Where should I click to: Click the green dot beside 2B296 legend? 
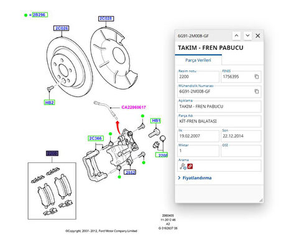pyautogui.click(x=25, y=15)
